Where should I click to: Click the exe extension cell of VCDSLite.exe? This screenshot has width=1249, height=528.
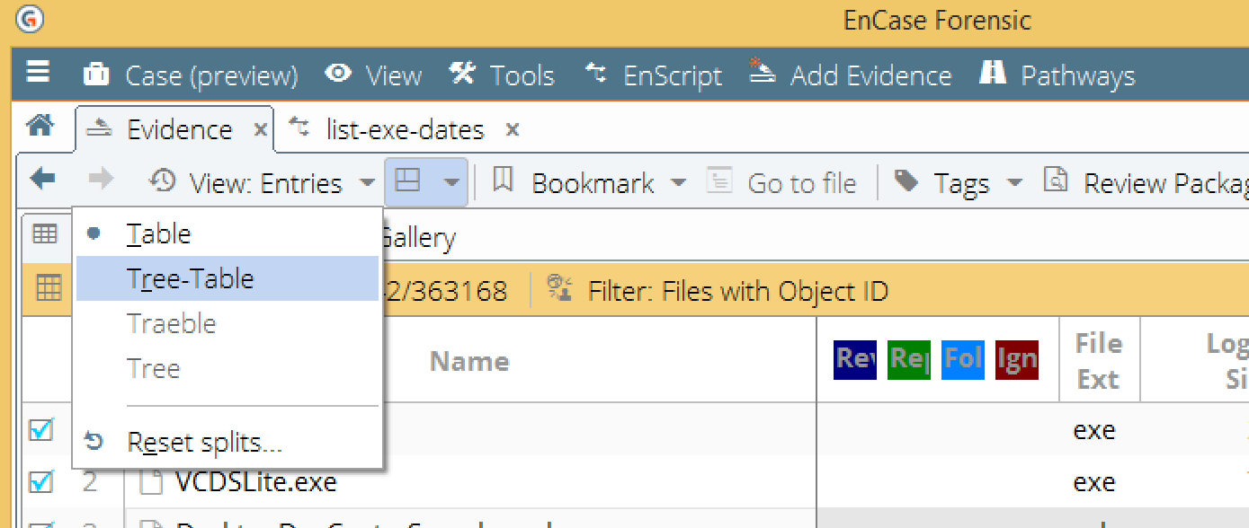[1094, 482]
